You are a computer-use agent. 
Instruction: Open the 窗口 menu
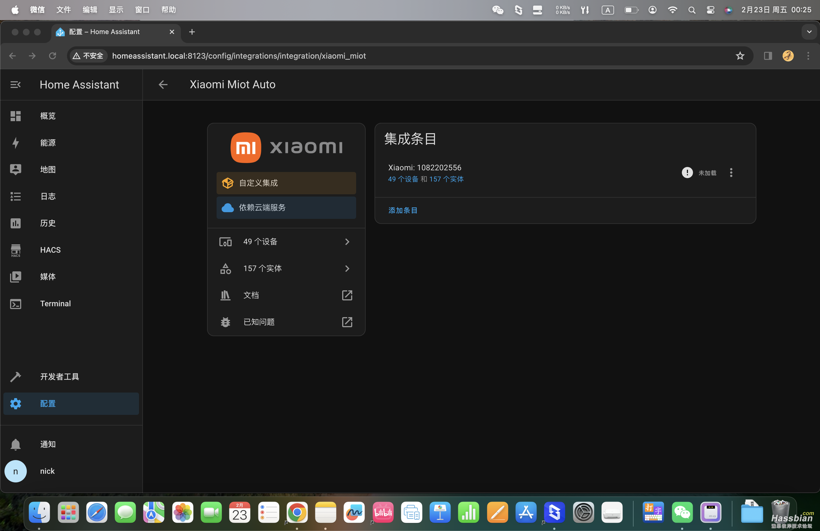142,10
